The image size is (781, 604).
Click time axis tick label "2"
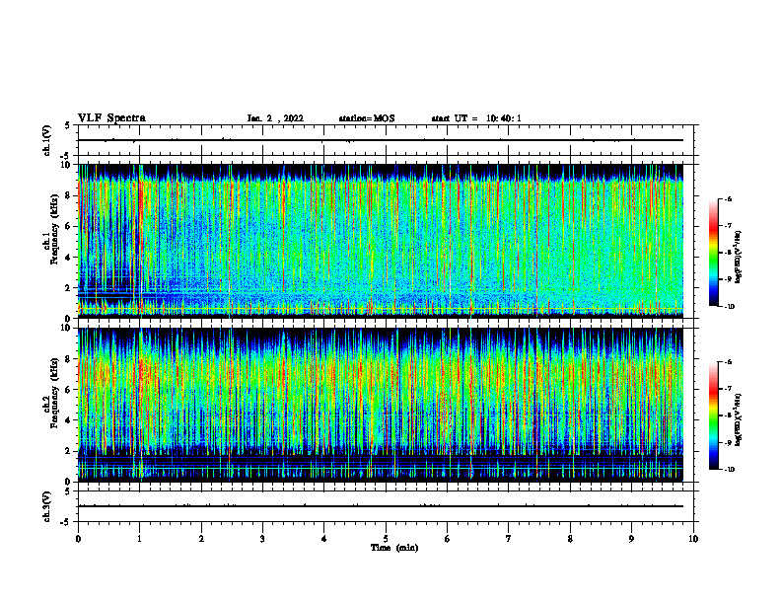(201, 539)
